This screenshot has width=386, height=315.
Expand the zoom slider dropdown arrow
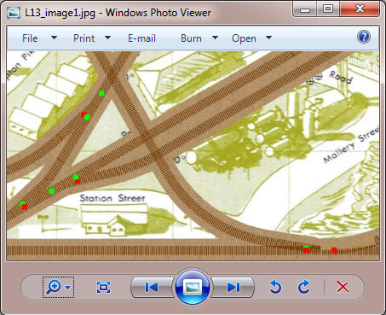pyautogui.click(x=67, y=288)
